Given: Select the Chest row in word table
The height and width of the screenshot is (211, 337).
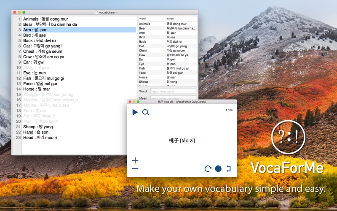Looking at the screenshot, I should pyautogui.click(x=168, y=51).
